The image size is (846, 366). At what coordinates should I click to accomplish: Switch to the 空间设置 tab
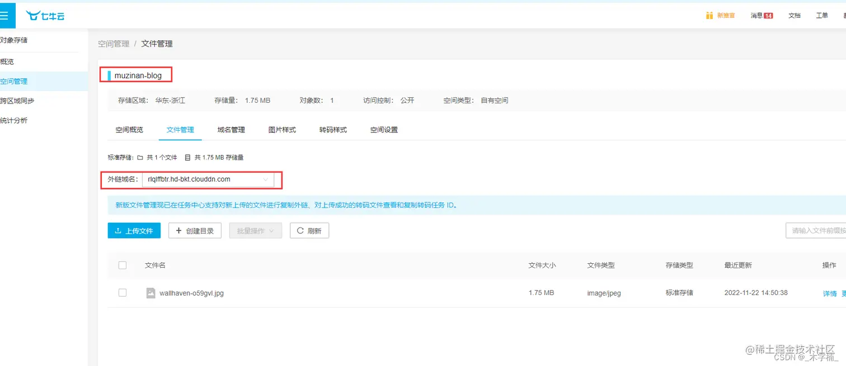click(x=384, y=130)
